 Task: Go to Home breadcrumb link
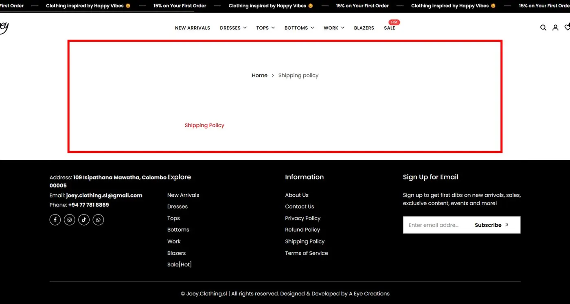(x=259, y=76)
